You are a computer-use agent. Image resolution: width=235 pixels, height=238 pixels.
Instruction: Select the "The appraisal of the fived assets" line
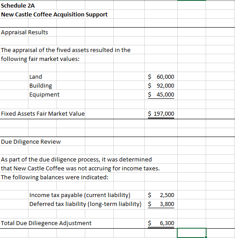66,50
